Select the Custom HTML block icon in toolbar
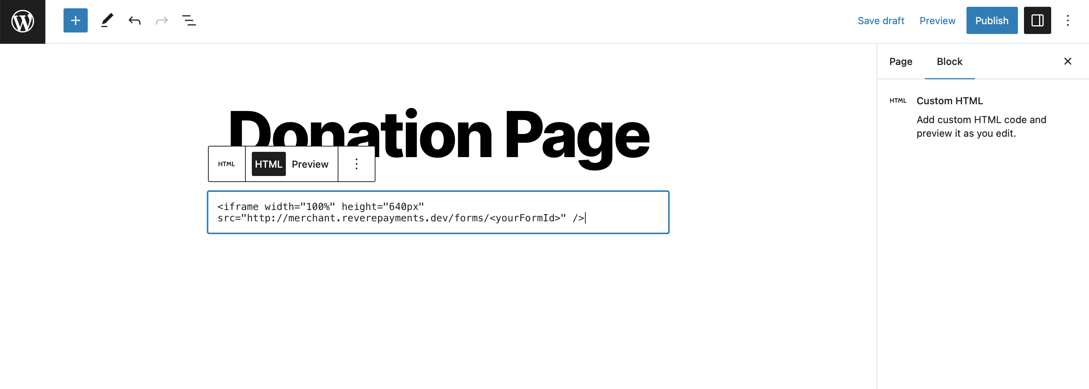 tap(226, 164)
